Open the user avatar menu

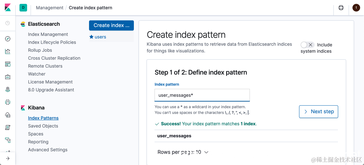point(356,8)
